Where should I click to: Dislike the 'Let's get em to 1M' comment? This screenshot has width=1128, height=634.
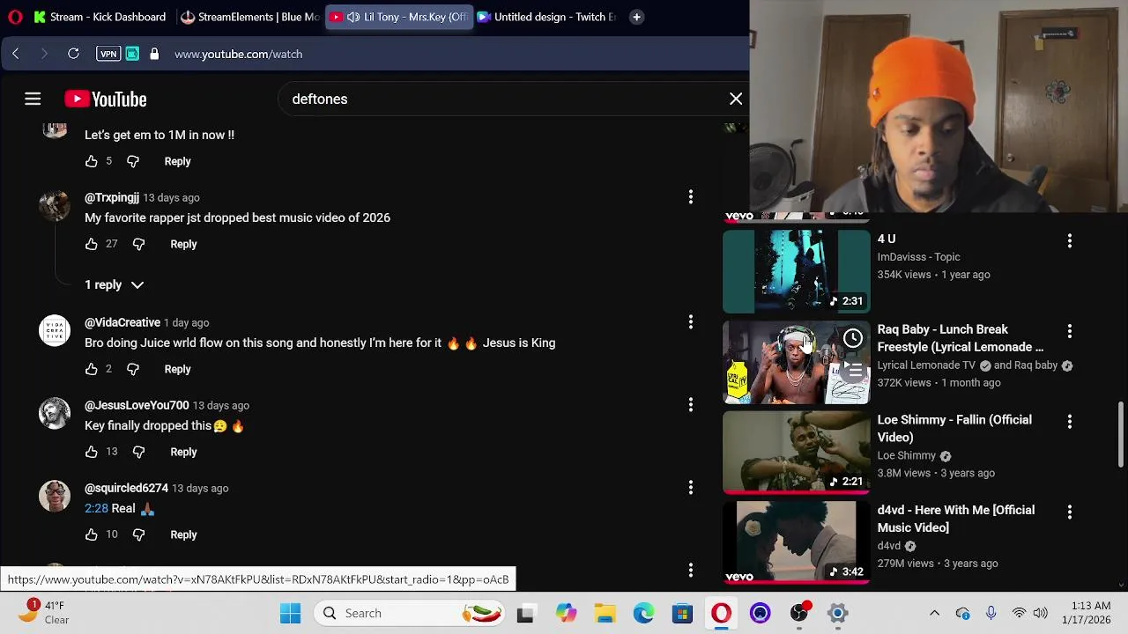pos(133,161)
